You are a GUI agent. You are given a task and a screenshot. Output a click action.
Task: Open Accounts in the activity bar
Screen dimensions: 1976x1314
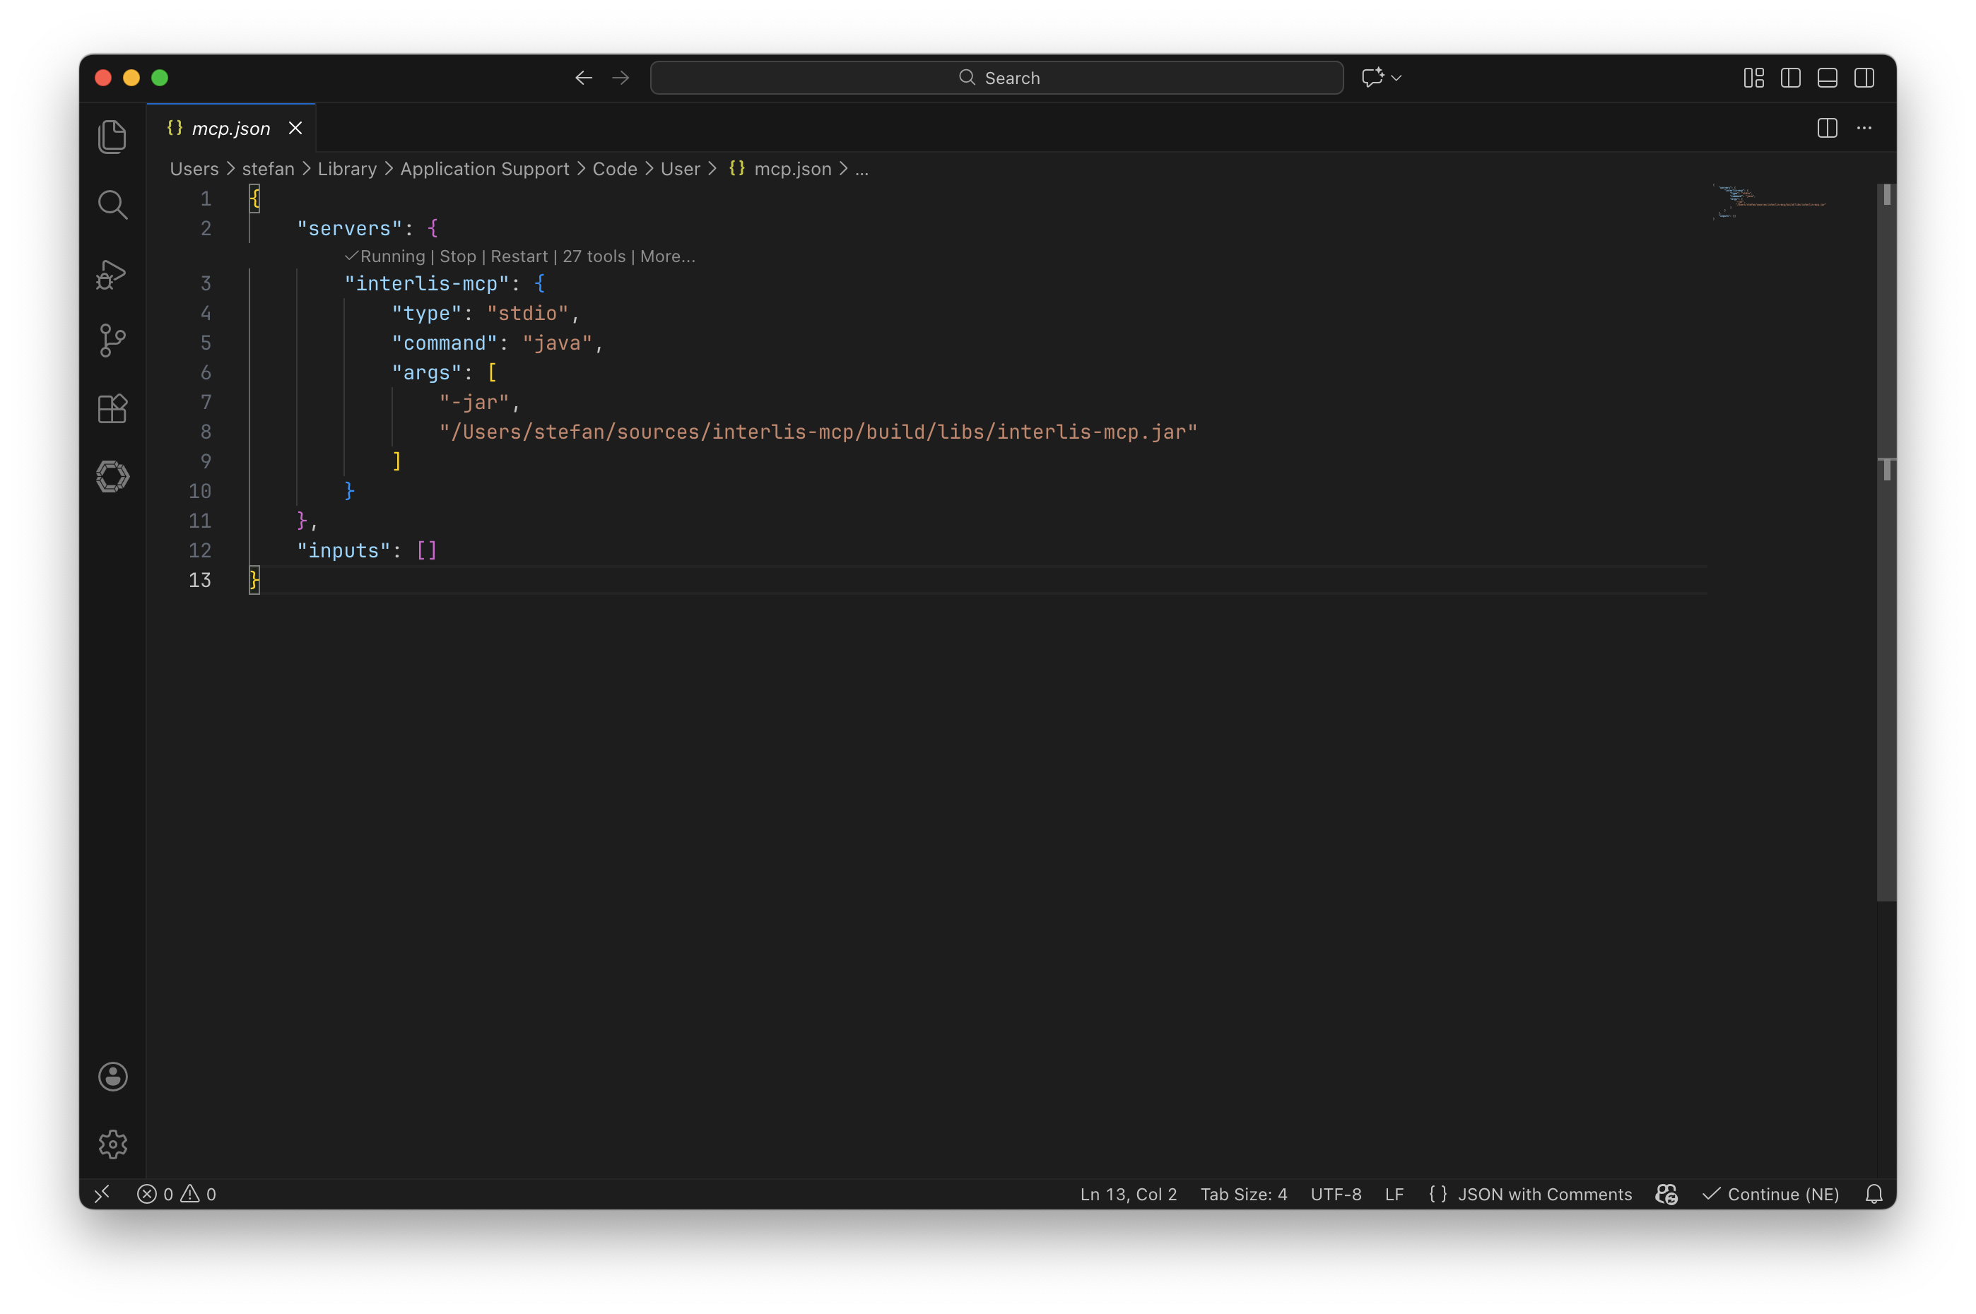(x=112, y=1077)
